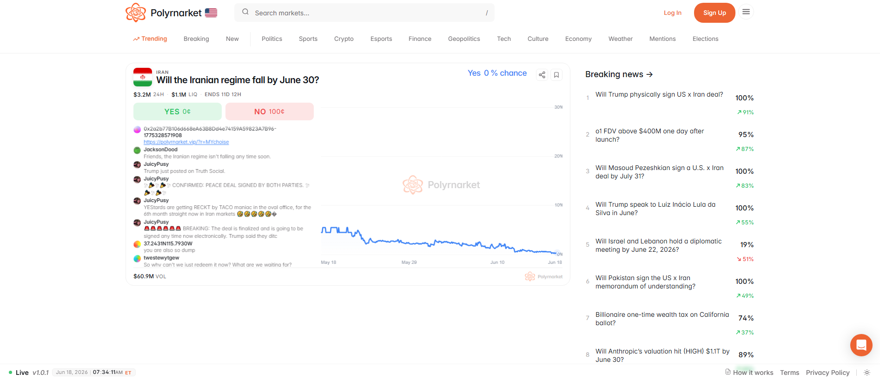Image resolution: width=880 pixels, height=380 pixels.
Task: Click the Sign Up button
Action: click(715, 13)
